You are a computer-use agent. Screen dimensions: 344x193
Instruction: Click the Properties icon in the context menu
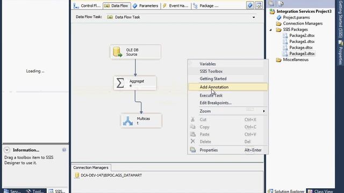193,150
